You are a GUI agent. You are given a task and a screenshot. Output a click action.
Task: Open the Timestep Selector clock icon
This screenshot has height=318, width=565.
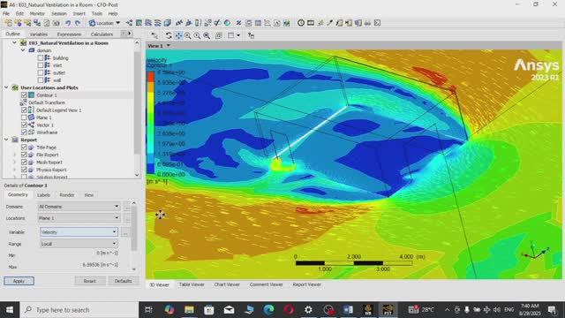point(301,23)
